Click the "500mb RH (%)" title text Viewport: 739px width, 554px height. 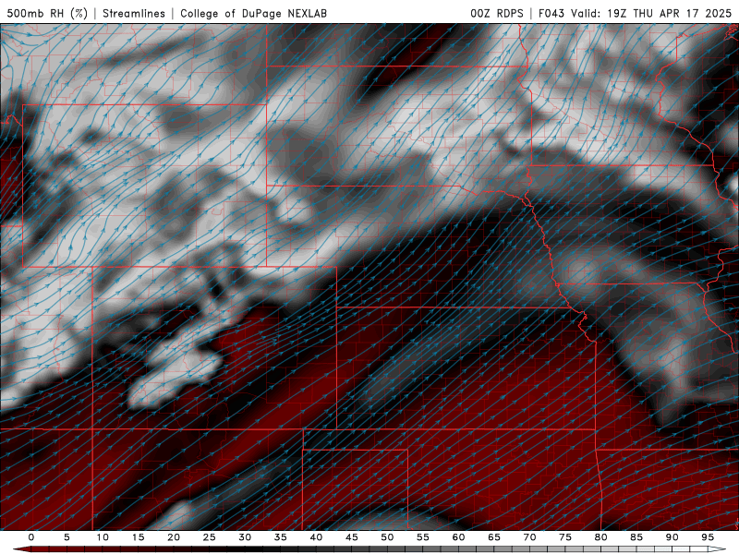point(47,13)
